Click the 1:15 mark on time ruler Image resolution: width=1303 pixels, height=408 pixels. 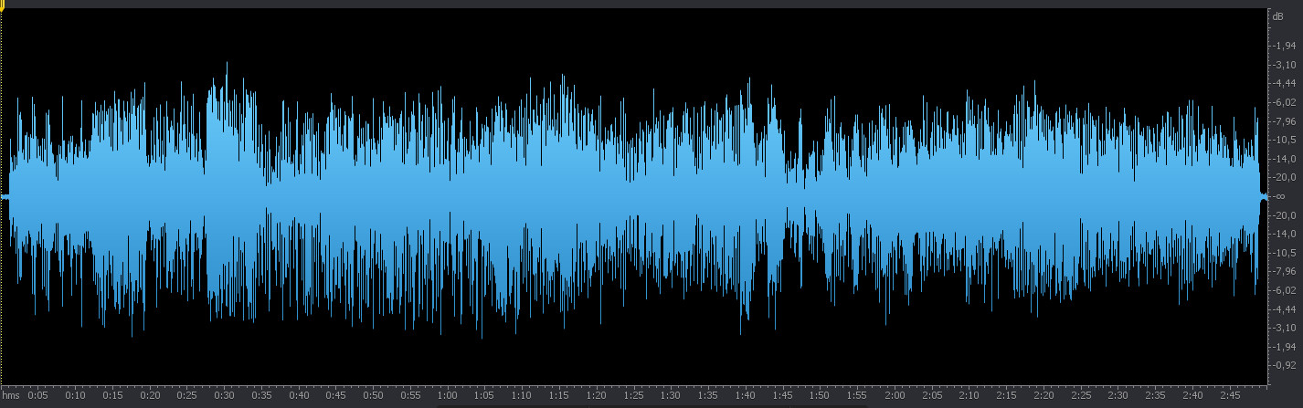point(559,396)
